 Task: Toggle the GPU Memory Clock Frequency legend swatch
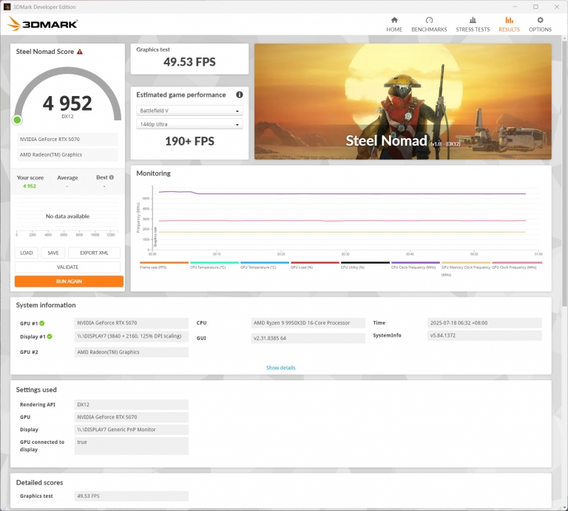pos(466,263)
